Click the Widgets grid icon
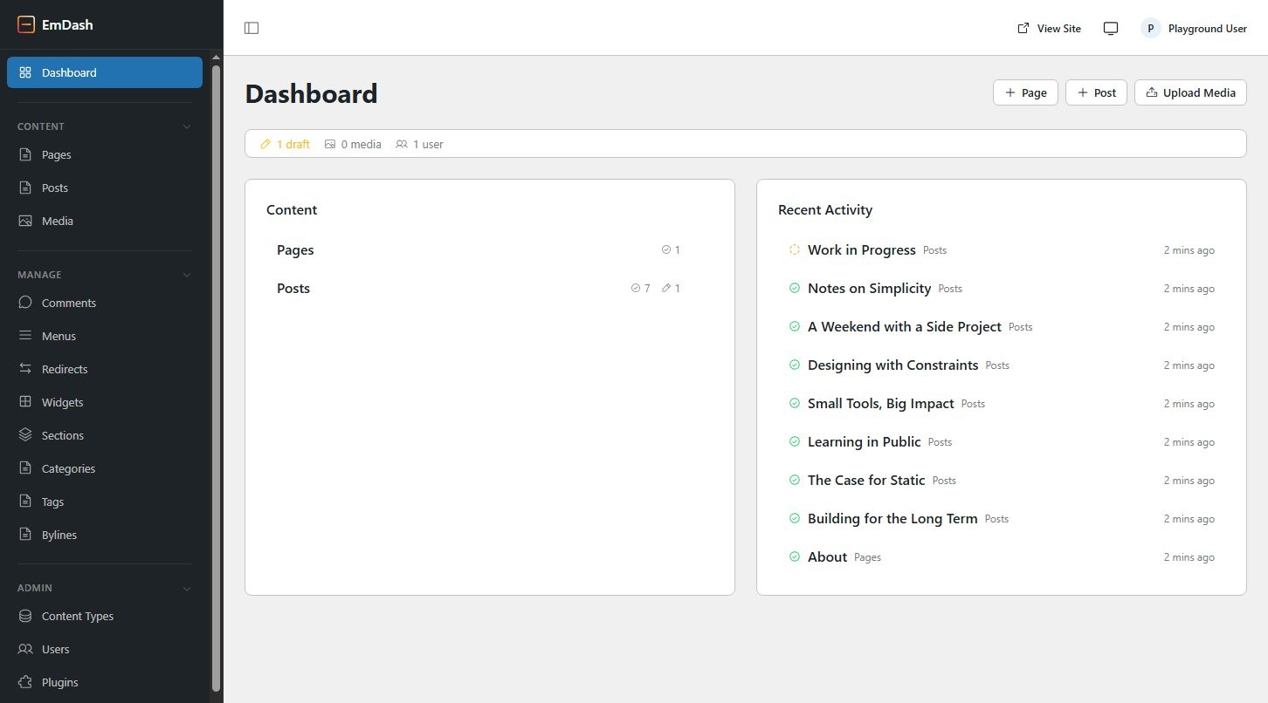The height and width of the screenshot is (703, 1268). coord(25,402)
